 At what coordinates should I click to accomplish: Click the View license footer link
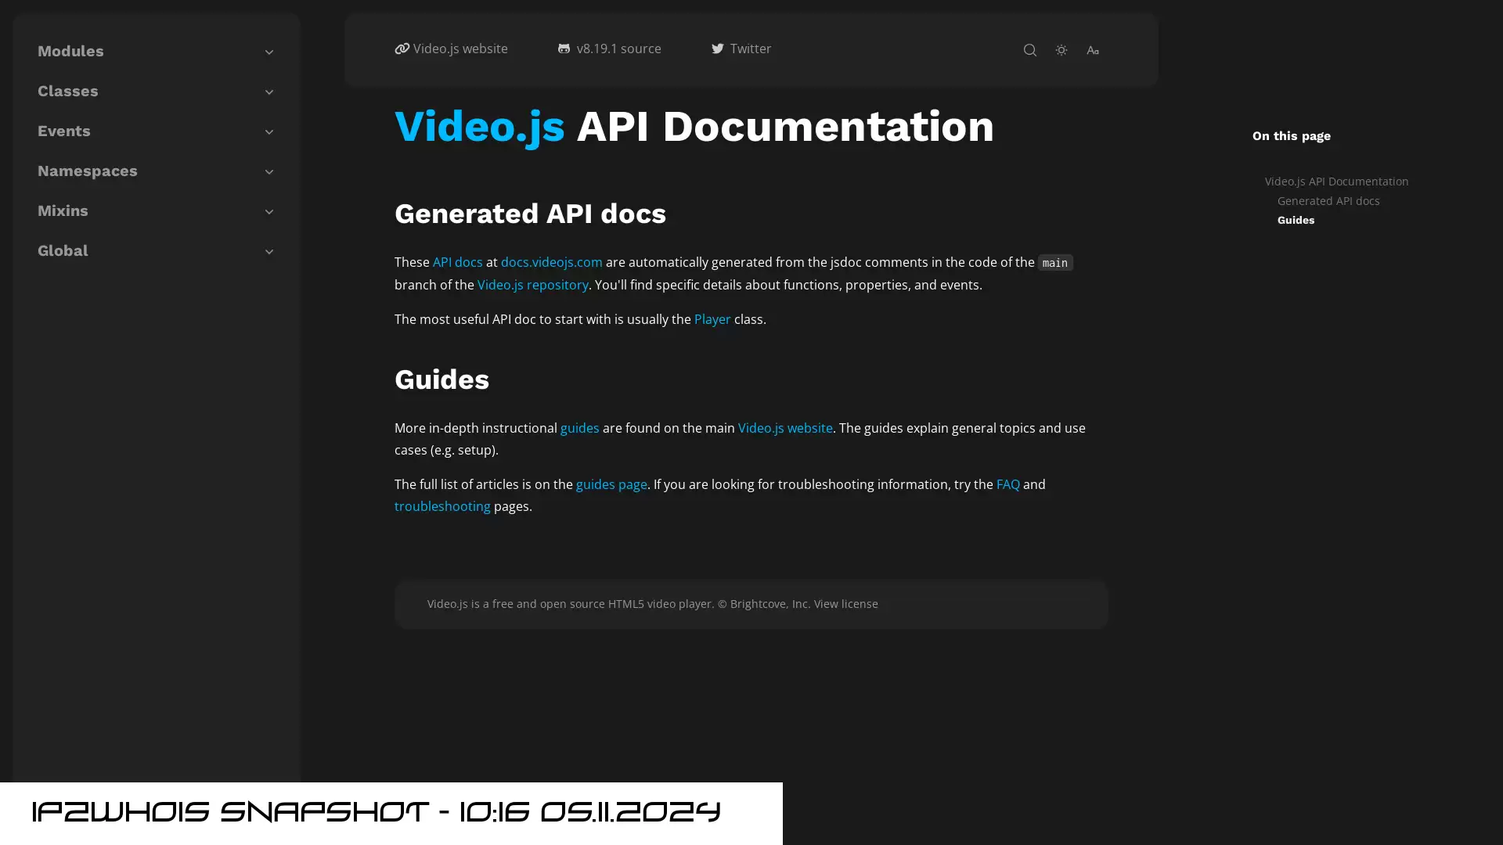[x=845, y=603]
